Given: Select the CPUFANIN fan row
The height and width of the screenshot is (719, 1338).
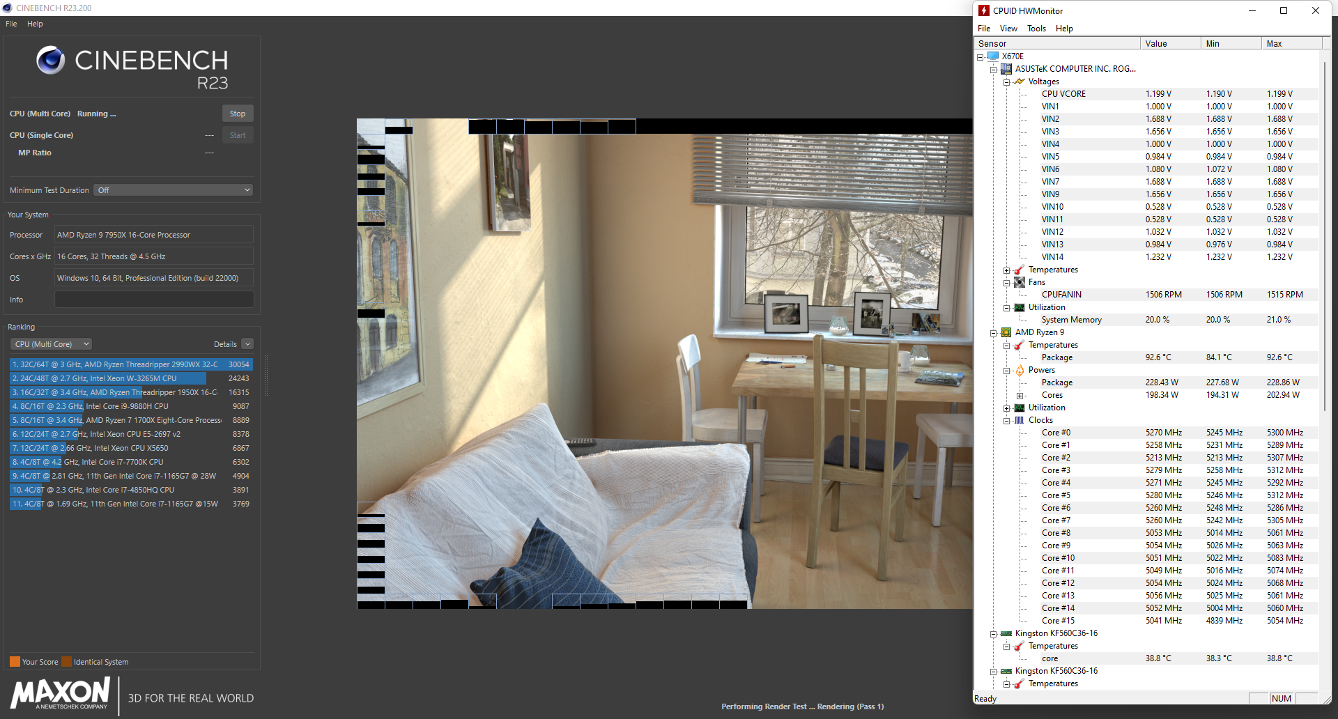Looking at the screenshot, I should click(x=1180, y=295).
